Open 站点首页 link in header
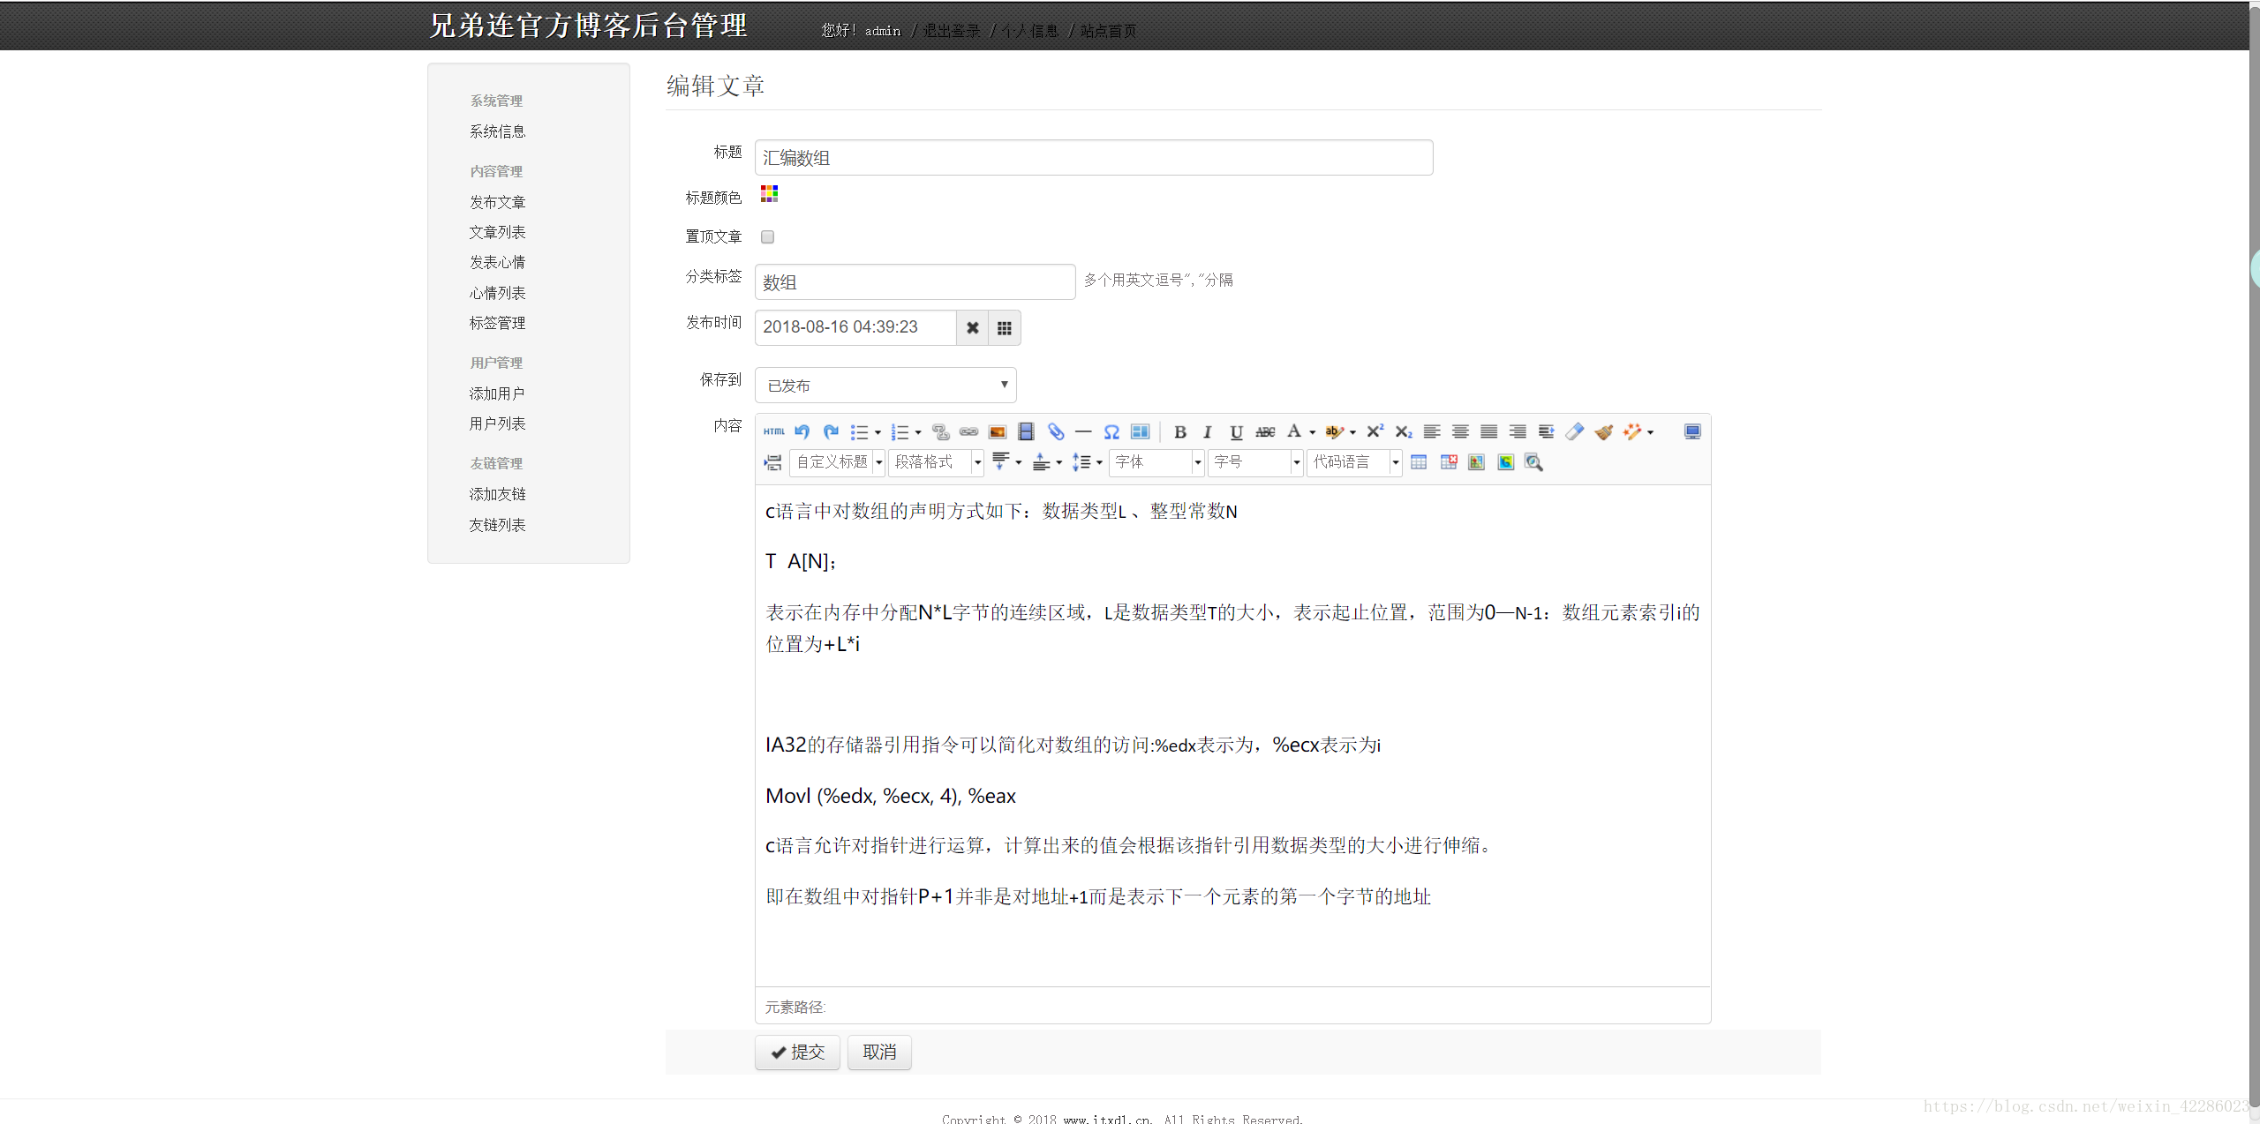 pos(1108,31)
